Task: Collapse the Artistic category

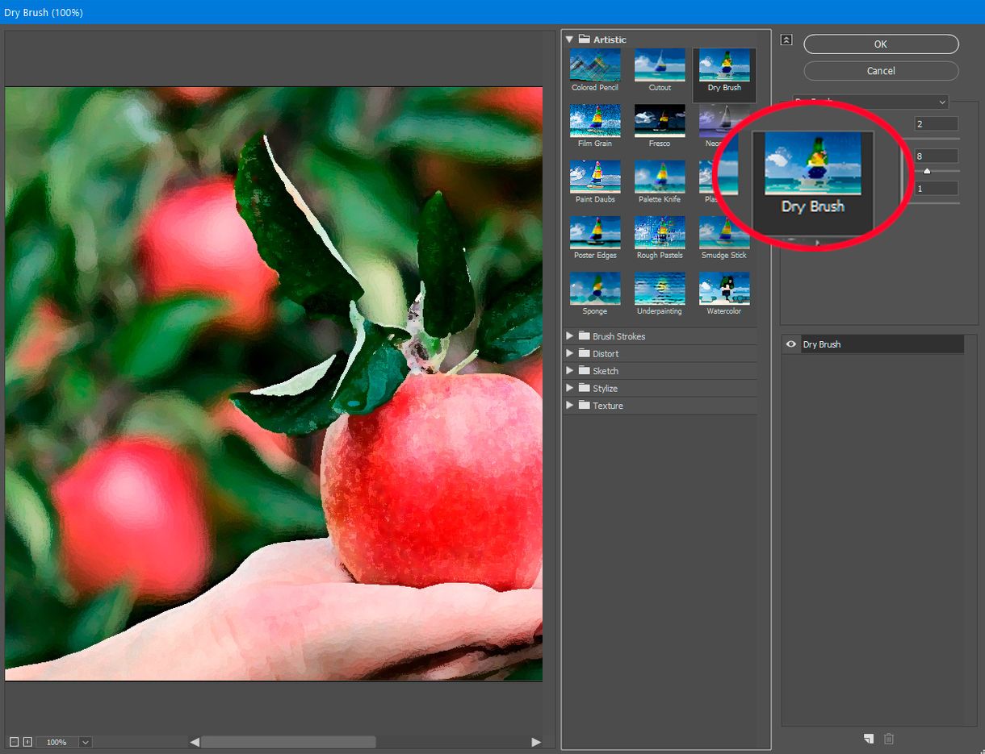Action: click(x=569, y=39)
